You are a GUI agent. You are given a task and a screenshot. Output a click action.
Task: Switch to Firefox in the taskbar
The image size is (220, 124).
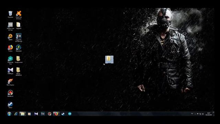point(56,114)
